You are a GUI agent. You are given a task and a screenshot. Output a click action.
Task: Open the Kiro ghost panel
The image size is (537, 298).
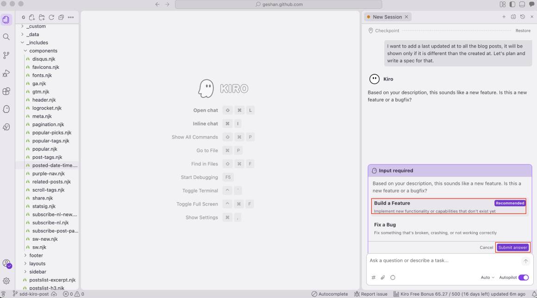6,109
